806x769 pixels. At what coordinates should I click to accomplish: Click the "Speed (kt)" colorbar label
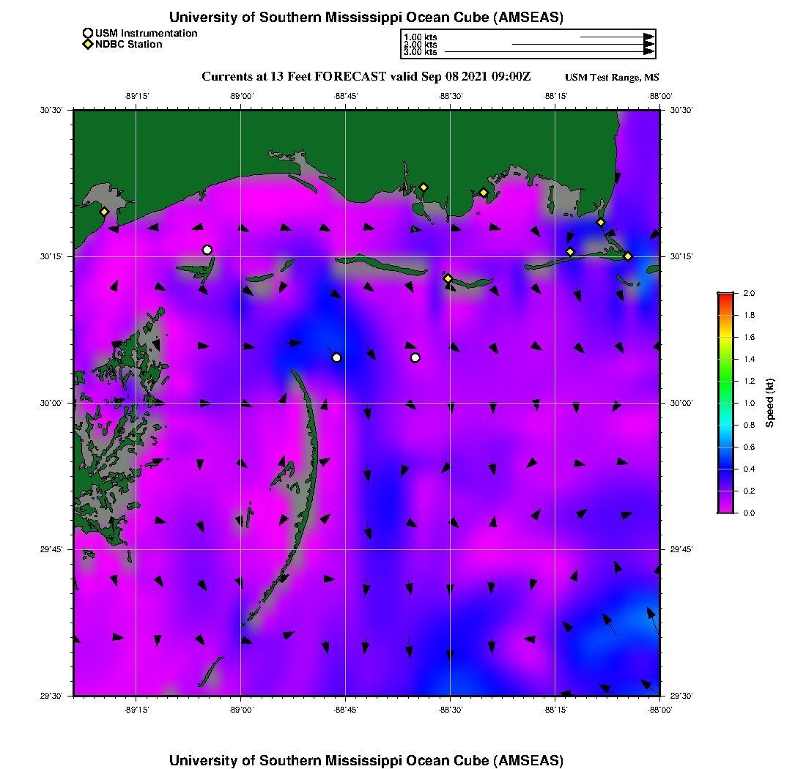point(769,403)
